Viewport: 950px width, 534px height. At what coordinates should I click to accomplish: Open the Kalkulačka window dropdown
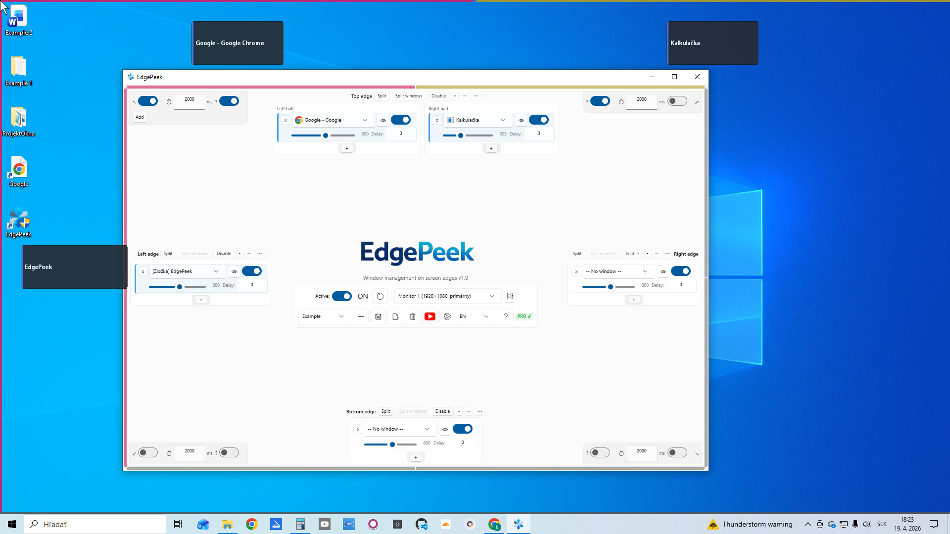[477, 120]
